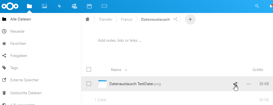Viewport: 273px width, 105px height.
Task: Share the Datenaustausch TestDatei.png file
Action: click(235, 84)
